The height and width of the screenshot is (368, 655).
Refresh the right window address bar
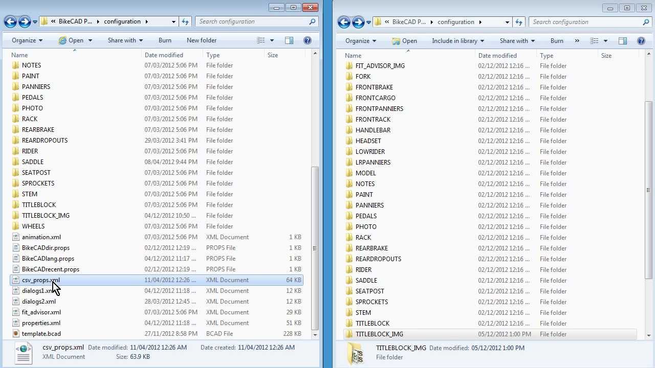tap(519, 22)
